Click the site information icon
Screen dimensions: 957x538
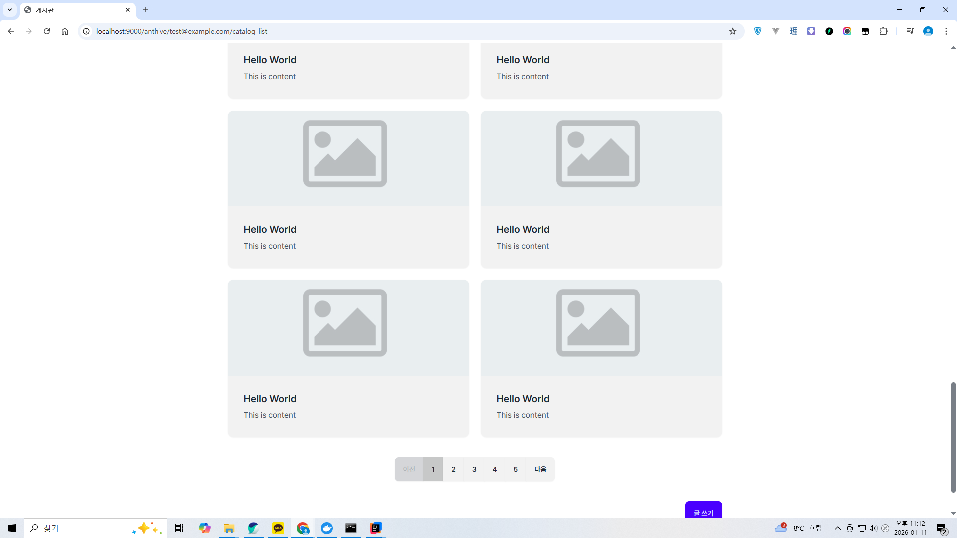86,31
